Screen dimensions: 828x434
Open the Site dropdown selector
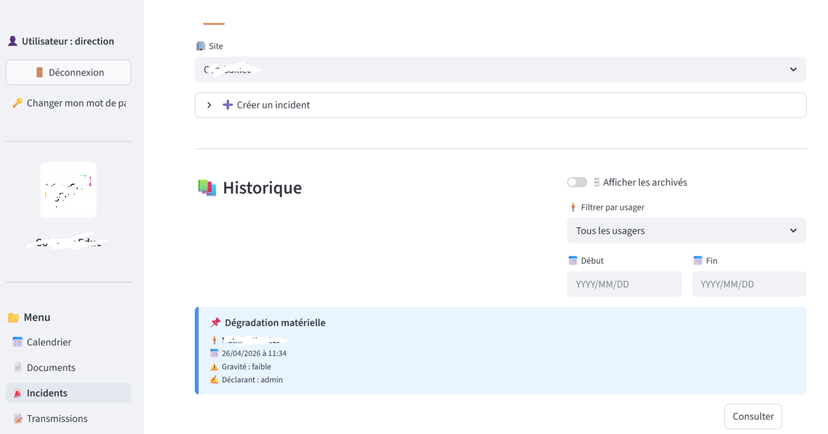click(500, 70)
